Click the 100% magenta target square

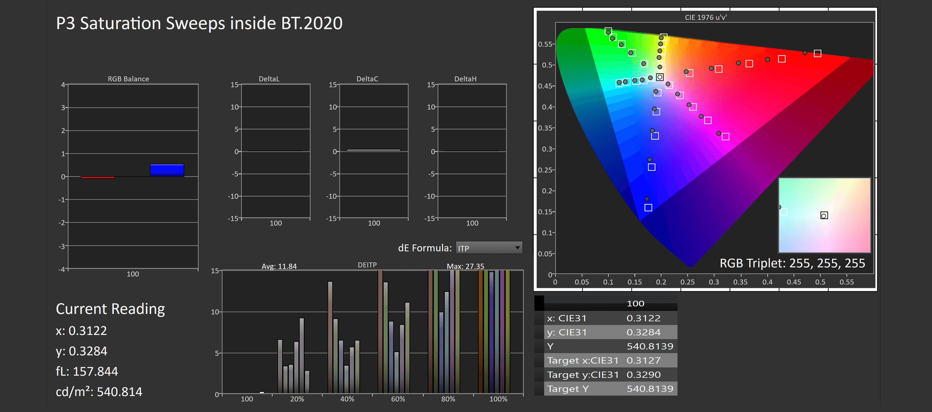725,137
